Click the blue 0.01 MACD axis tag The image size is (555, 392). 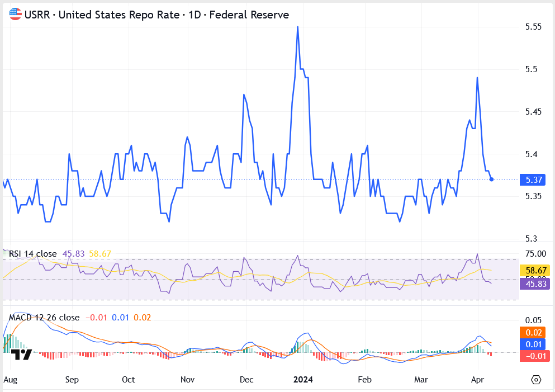(534, 344)
